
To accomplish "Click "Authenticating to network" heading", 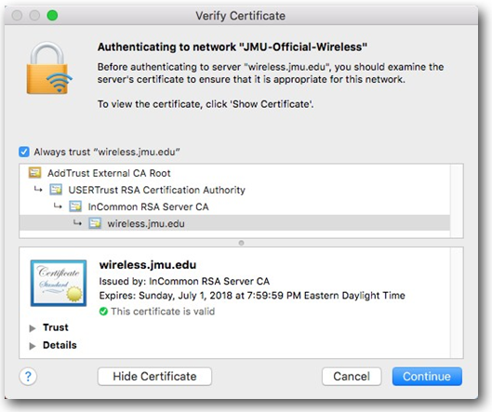I will coord(233,47).
